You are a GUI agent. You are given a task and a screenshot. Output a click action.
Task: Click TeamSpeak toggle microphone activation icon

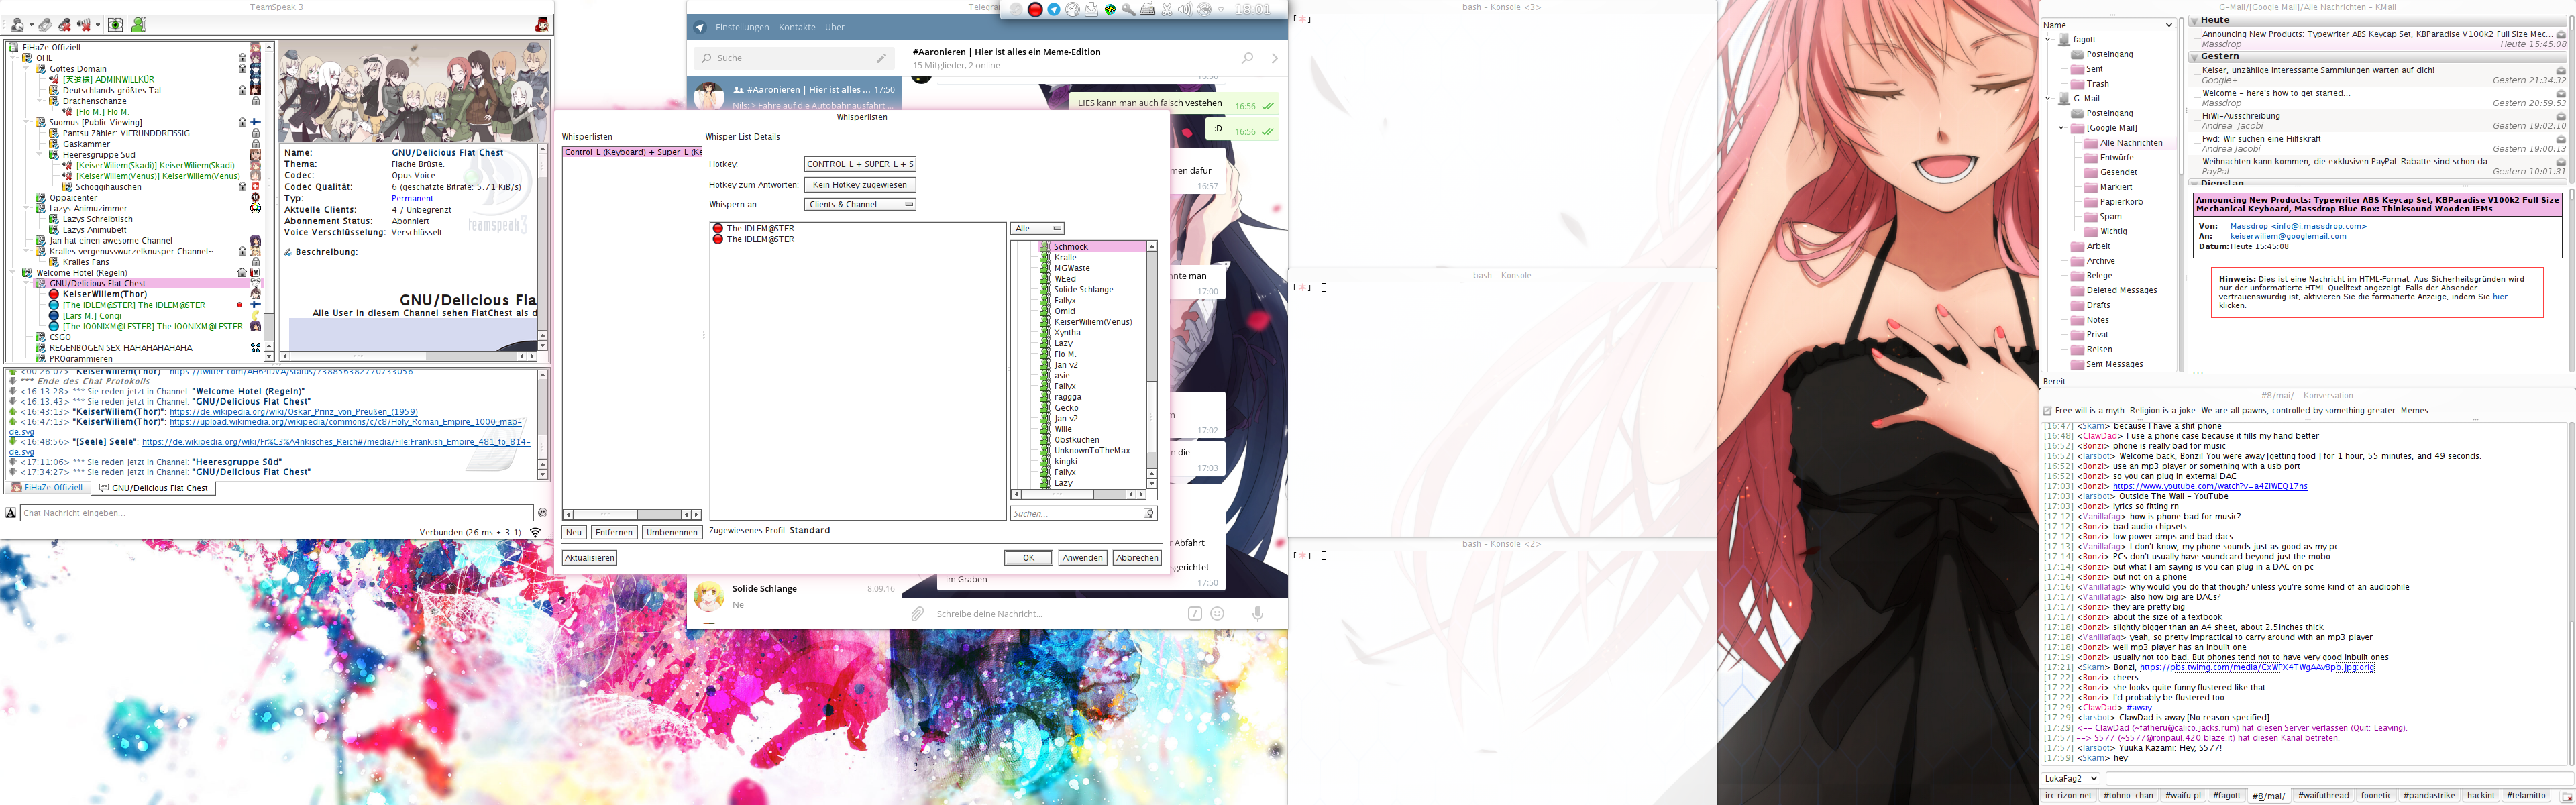(x=45, y=25)
